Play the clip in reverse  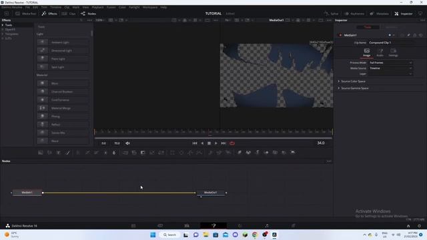coord(202,143)
